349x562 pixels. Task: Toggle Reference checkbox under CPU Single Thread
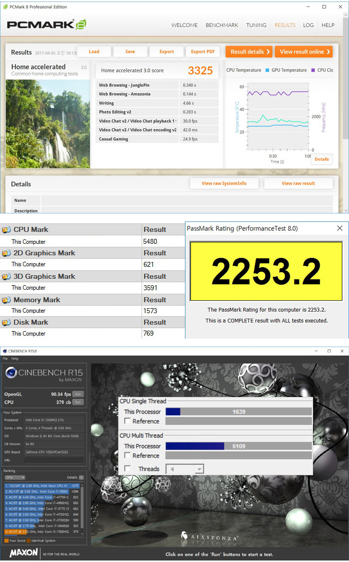click(128, 421)
